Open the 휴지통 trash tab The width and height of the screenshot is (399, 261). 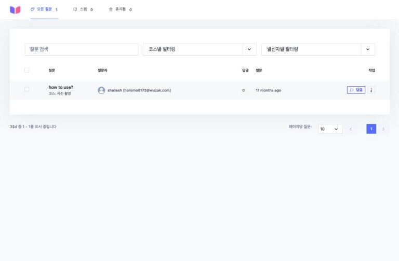click(x=120, y=9)
